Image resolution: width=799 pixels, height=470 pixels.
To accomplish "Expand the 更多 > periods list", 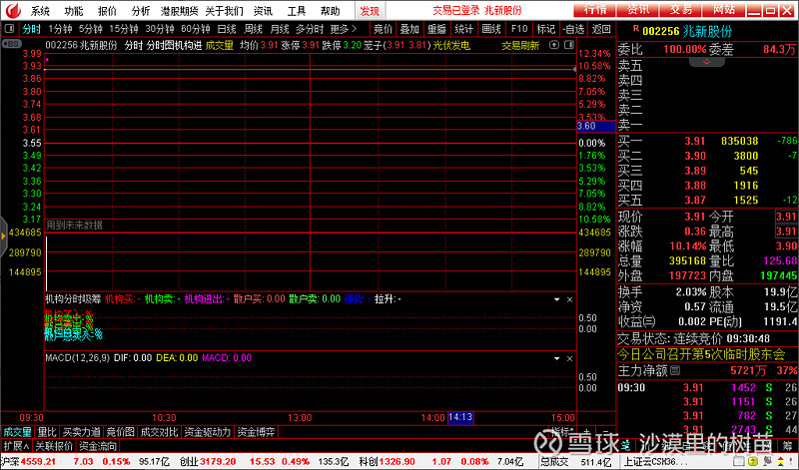I will click(x=344, y=29).
